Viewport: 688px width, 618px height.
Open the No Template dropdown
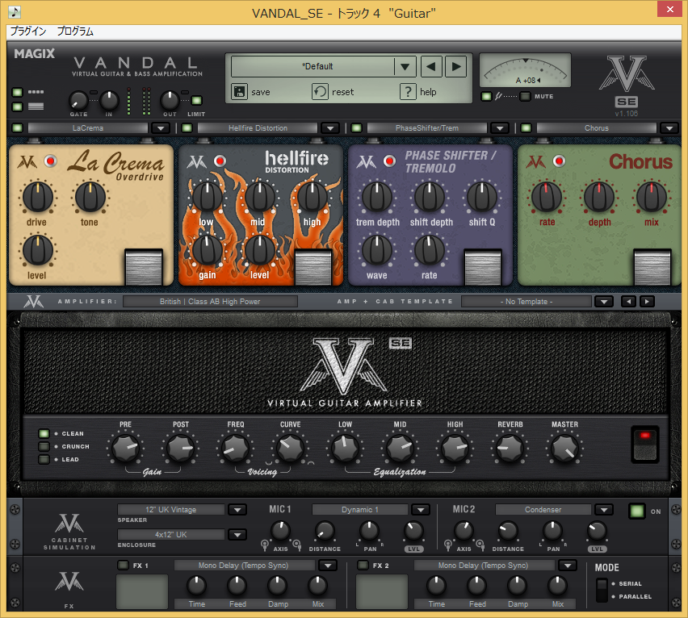pyautogui.click(x=604, y=302)
